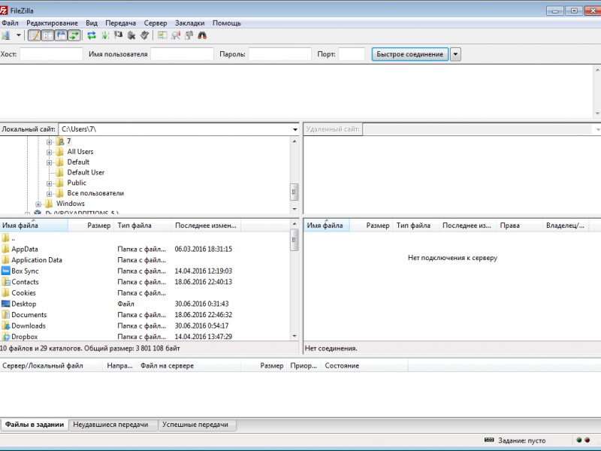Refresh file and folder lists
The width and height of the screenshot is (601, 451).
click(x=91, y=35)
